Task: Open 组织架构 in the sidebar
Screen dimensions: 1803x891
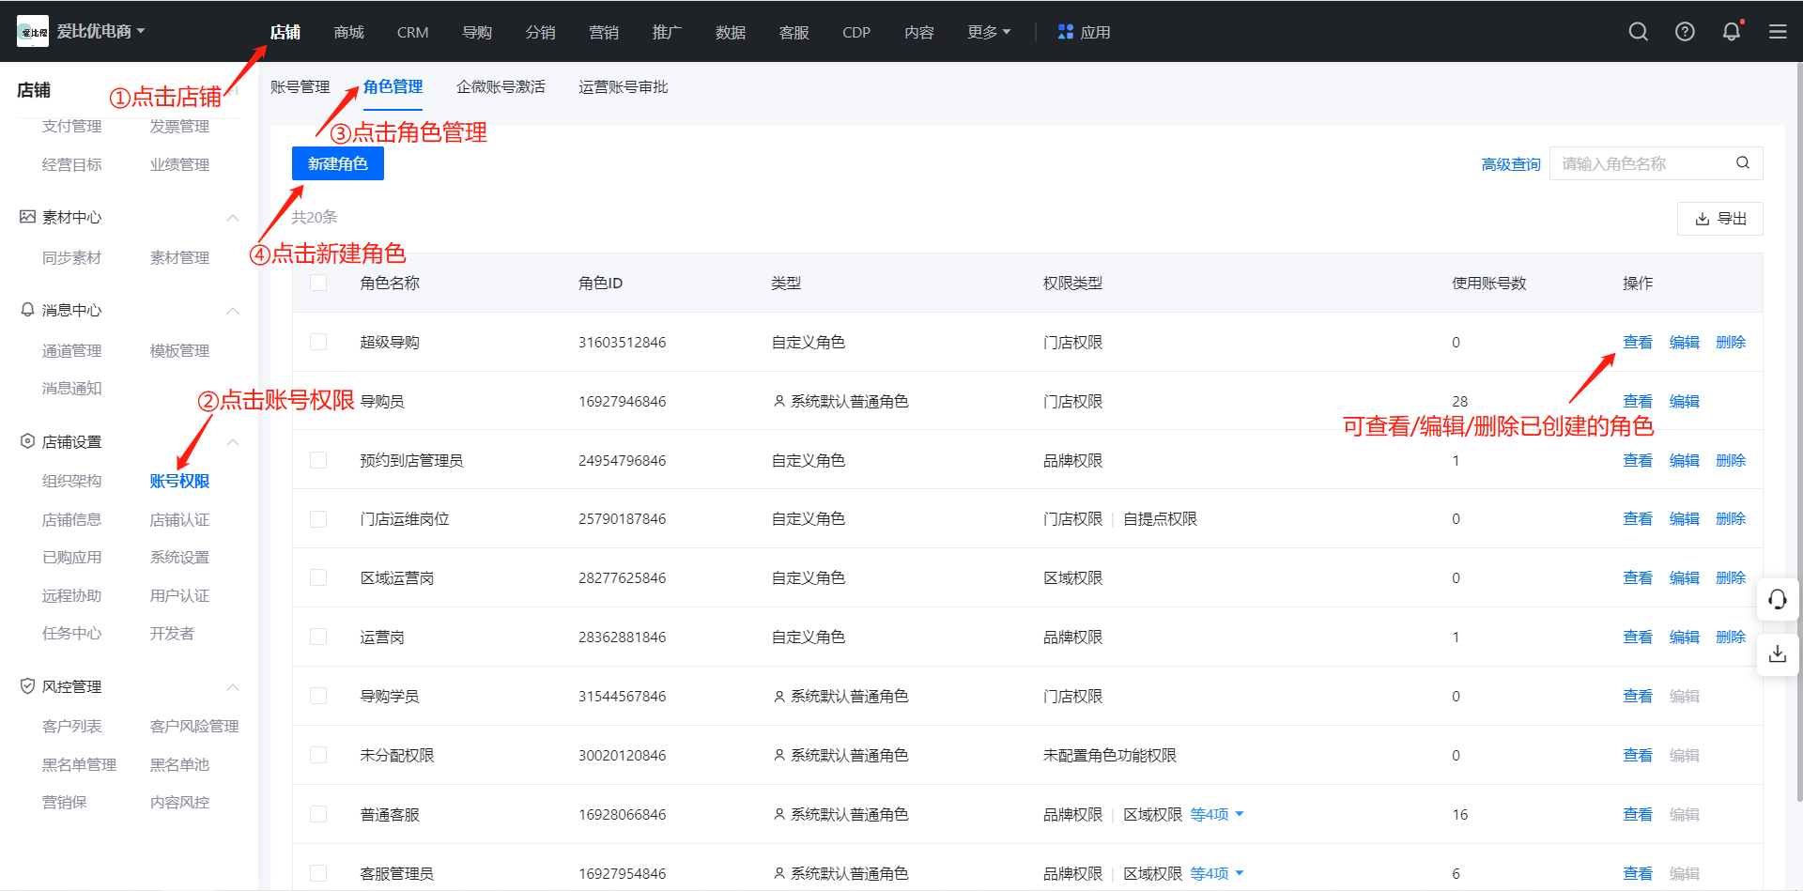Action: tap(72, 481)
